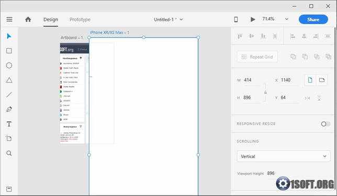The height and width of the screenshot is (196, 337).
Task: Click the W width field showing 414
Action: [x=252, y=80]
